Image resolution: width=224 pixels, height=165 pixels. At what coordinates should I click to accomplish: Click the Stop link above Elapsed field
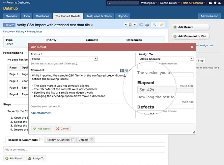coord(191,86)
